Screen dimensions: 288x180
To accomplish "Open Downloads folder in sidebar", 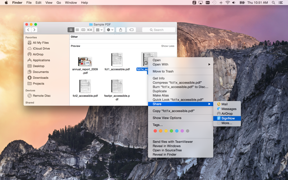I will coord(40,78).
